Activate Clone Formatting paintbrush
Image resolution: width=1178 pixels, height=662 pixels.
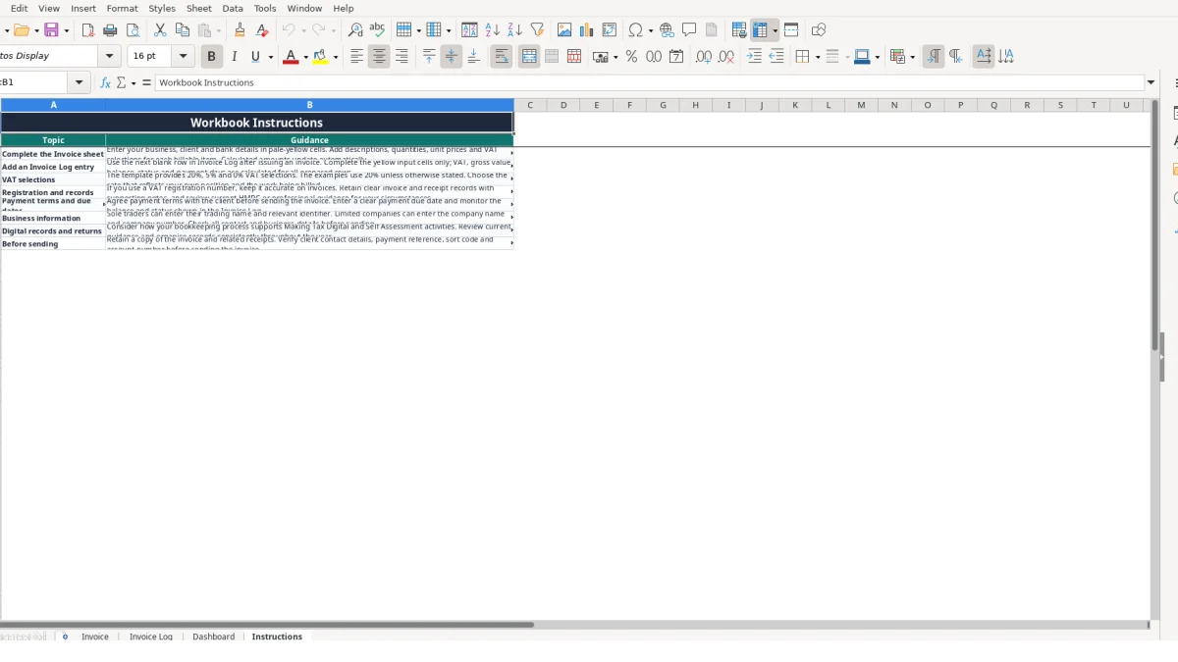240,30
